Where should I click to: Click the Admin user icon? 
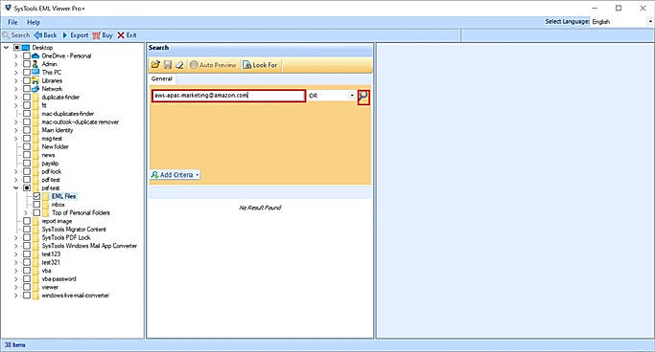pyautogui.click(x=35, y=64)
